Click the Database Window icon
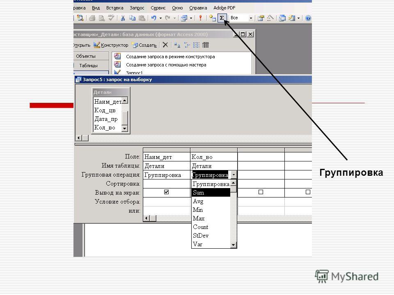 282,18
